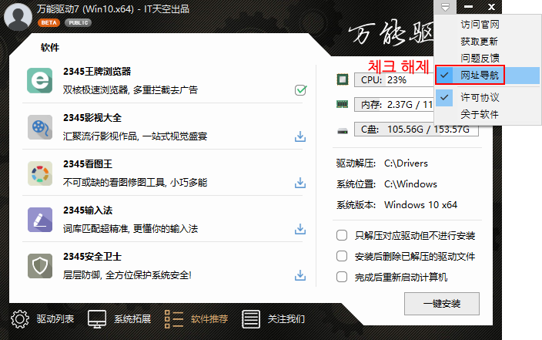Click the 2345安全卫士 shield icon

(x=40, y=266)
